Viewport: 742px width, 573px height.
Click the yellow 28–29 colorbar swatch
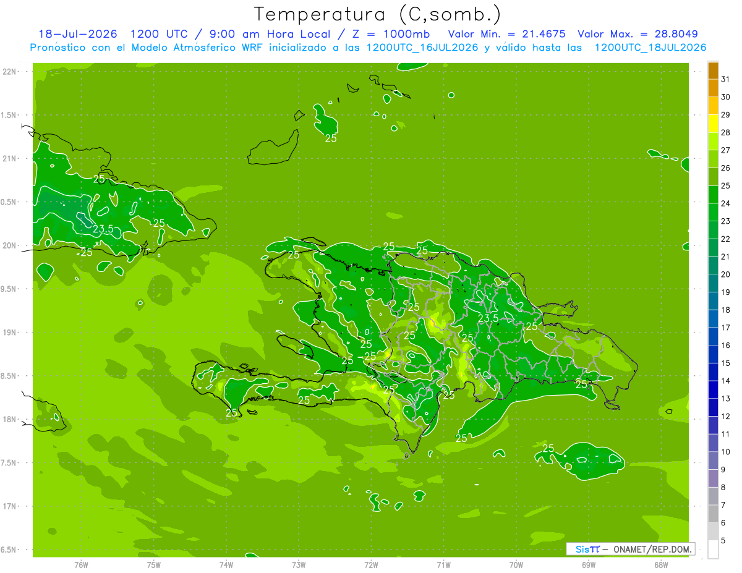coord(713,124)
